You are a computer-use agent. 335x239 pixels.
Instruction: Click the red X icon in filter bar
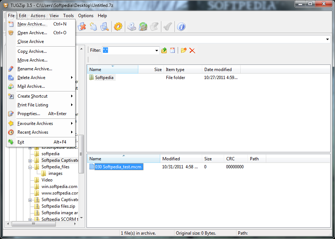(x=192, y=51)
